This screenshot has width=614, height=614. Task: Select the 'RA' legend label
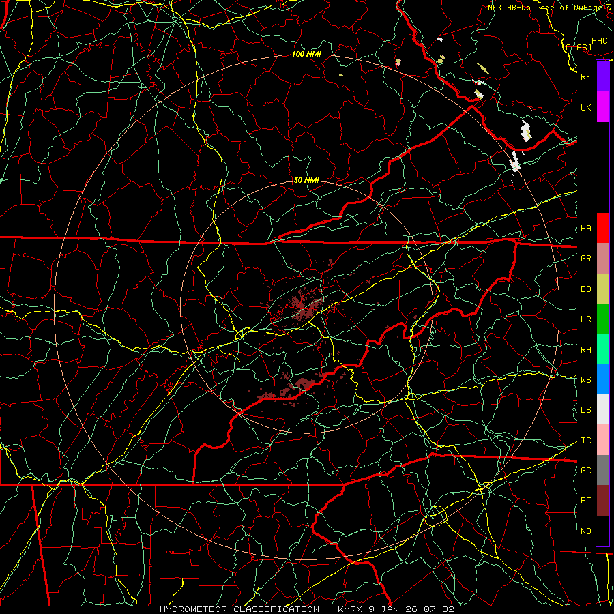pos(585,350)
